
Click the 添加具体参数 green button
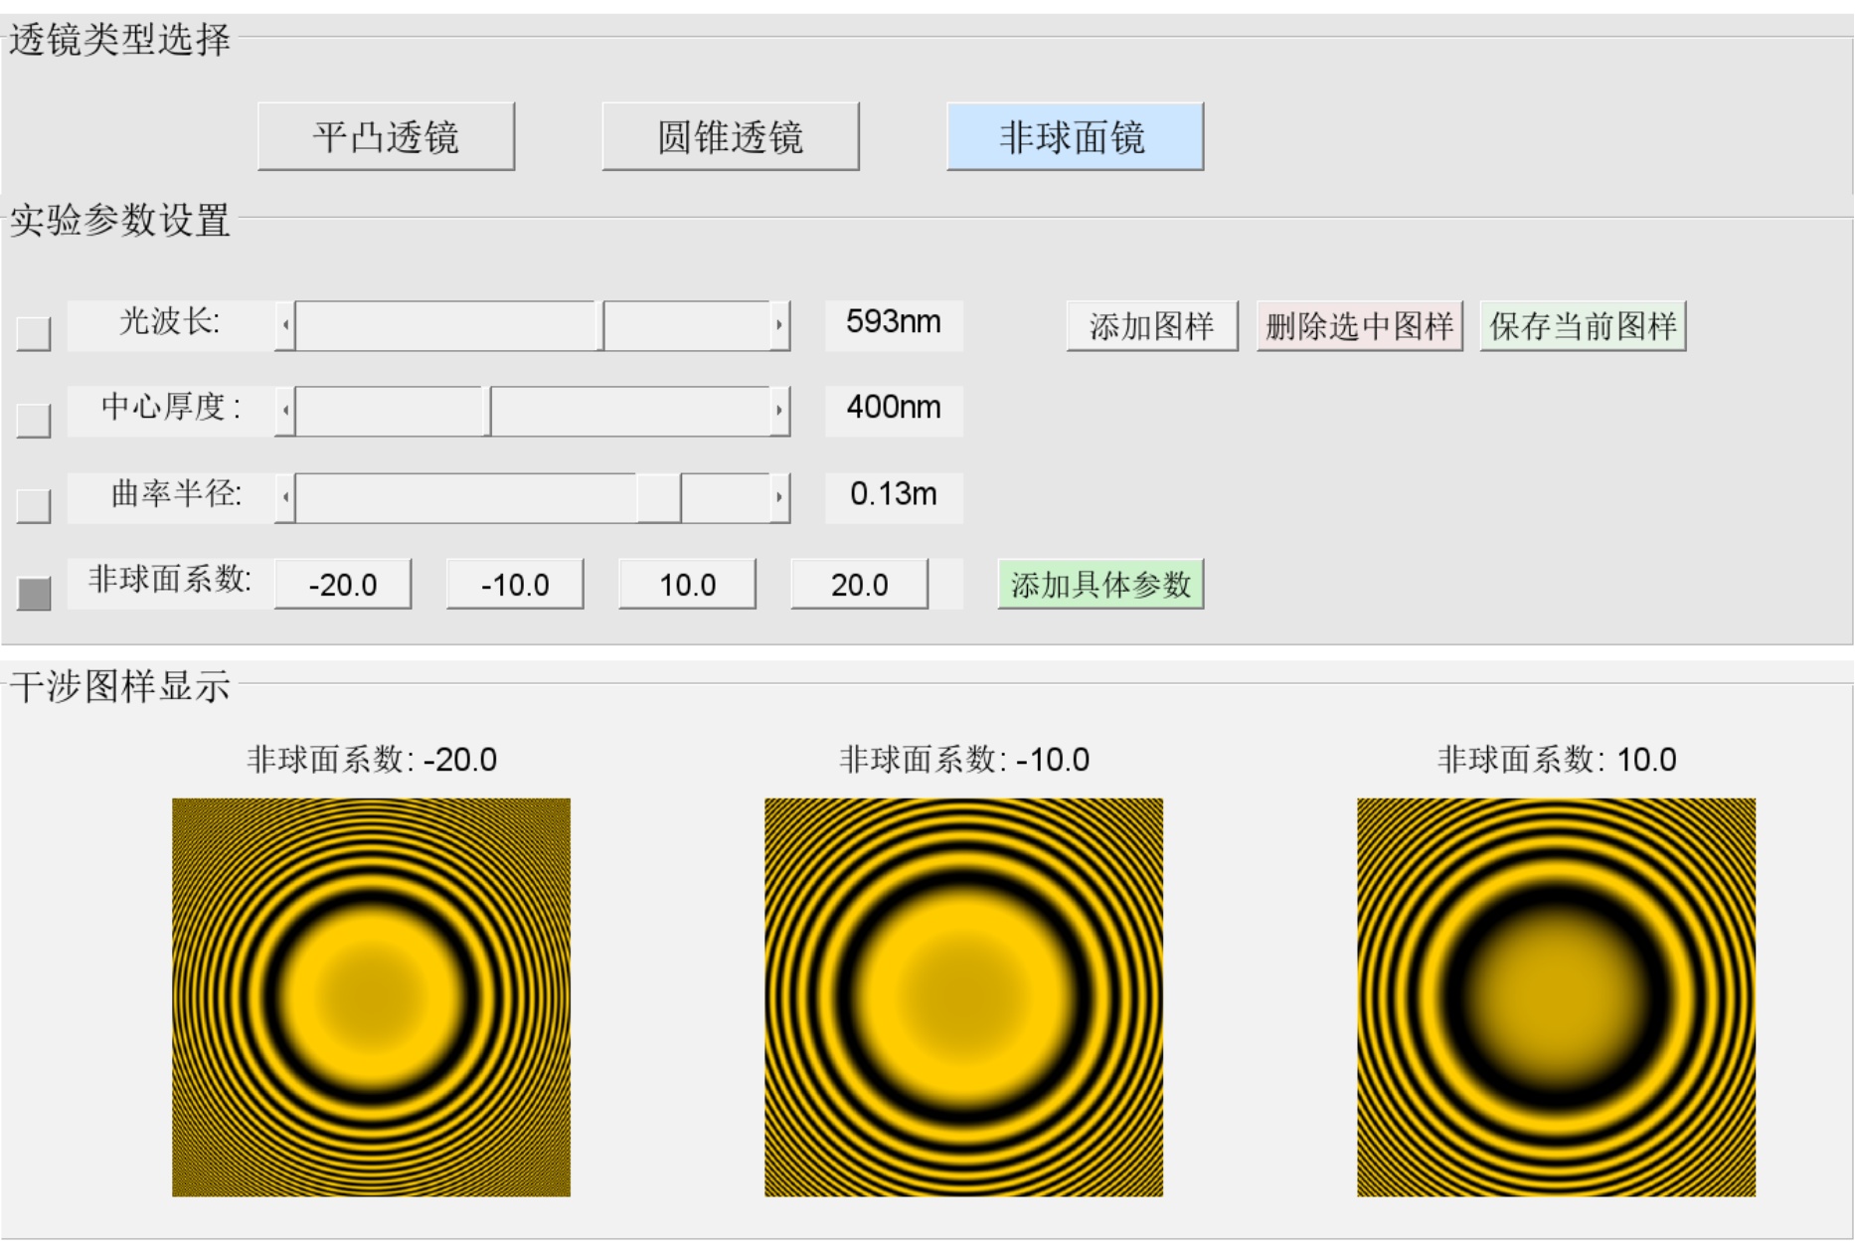pos(1099,585)
